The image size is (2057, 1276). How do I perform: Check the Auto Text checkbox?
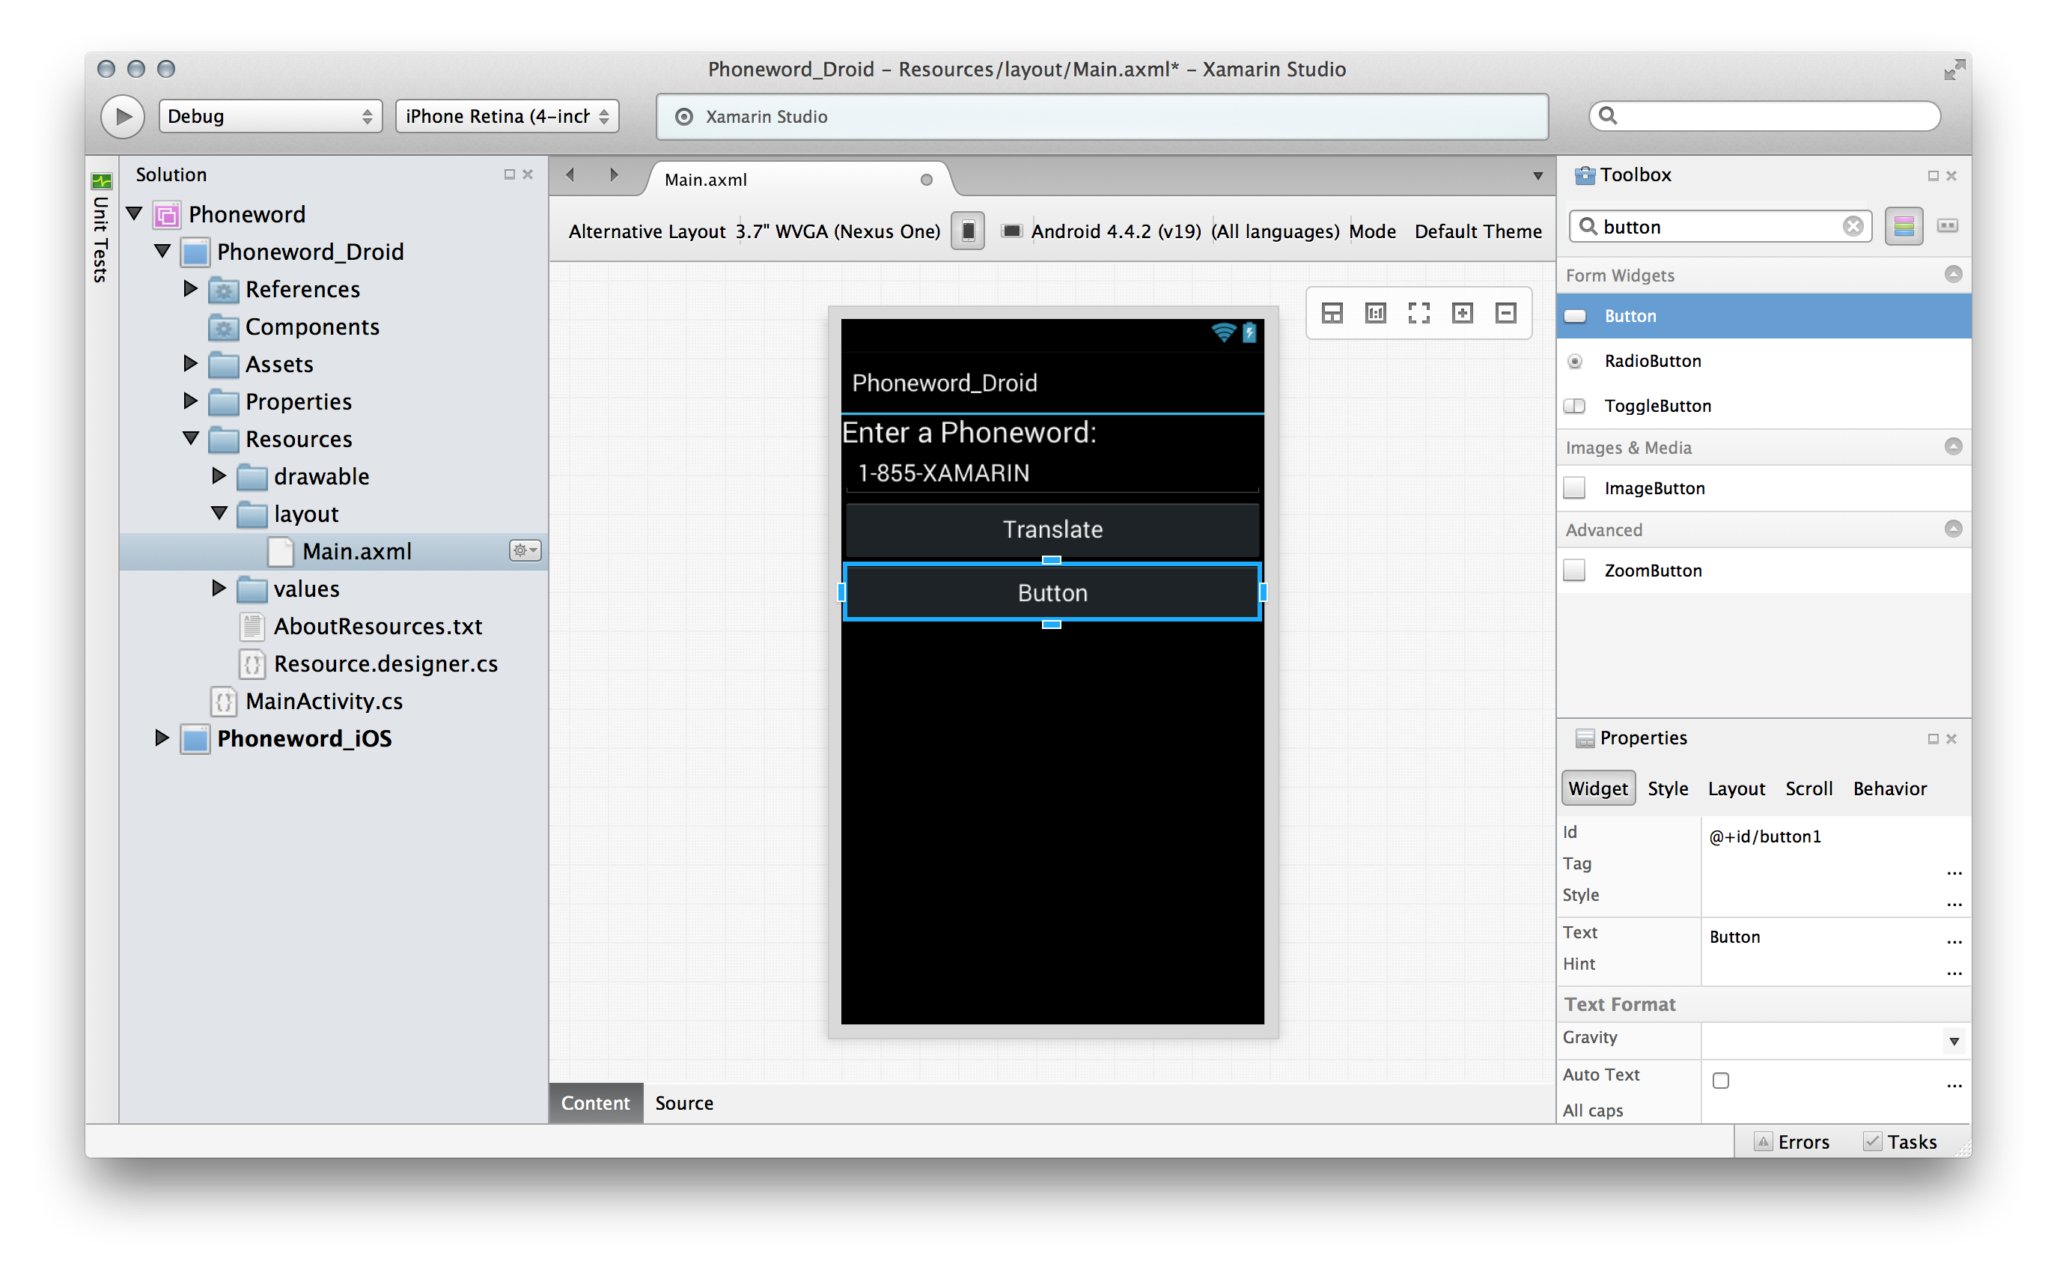click(1720, 1081)
